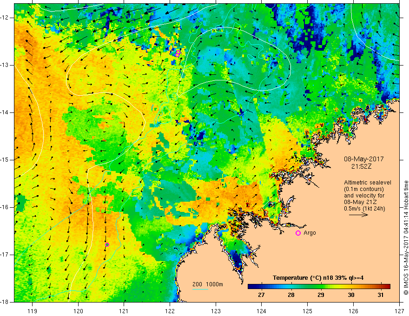This screenshot has height=316, width=409.
Task: Click the latitude axis label "-18"
Action: [x=5, y=302]
